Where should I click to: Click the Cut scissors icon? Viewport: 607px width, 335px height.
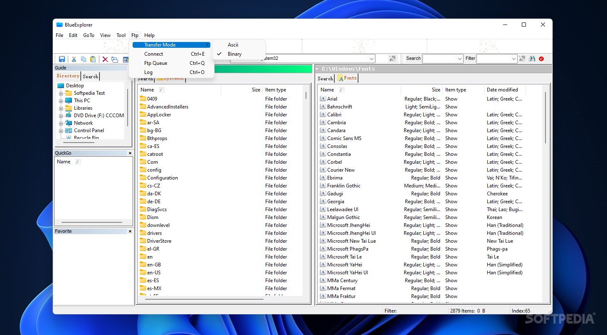click(74, 59)
